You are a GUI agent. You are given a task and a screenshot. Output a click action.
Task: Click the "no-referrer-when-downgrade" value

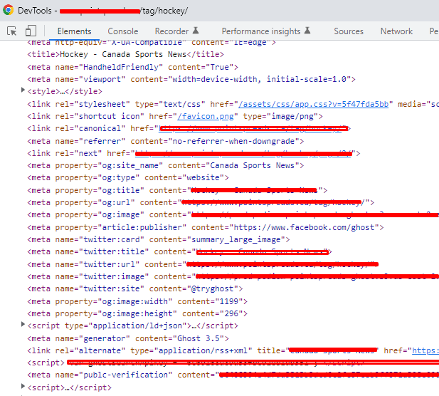(233, 141)
